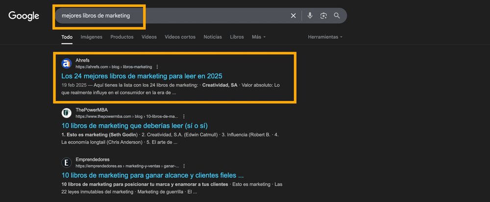Click the '19 feb 2025' date text

(74, 85)
